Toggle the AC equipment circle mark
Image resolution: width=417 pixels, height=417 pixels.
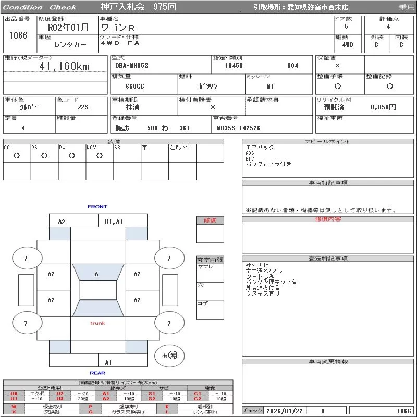click(17, 155)
